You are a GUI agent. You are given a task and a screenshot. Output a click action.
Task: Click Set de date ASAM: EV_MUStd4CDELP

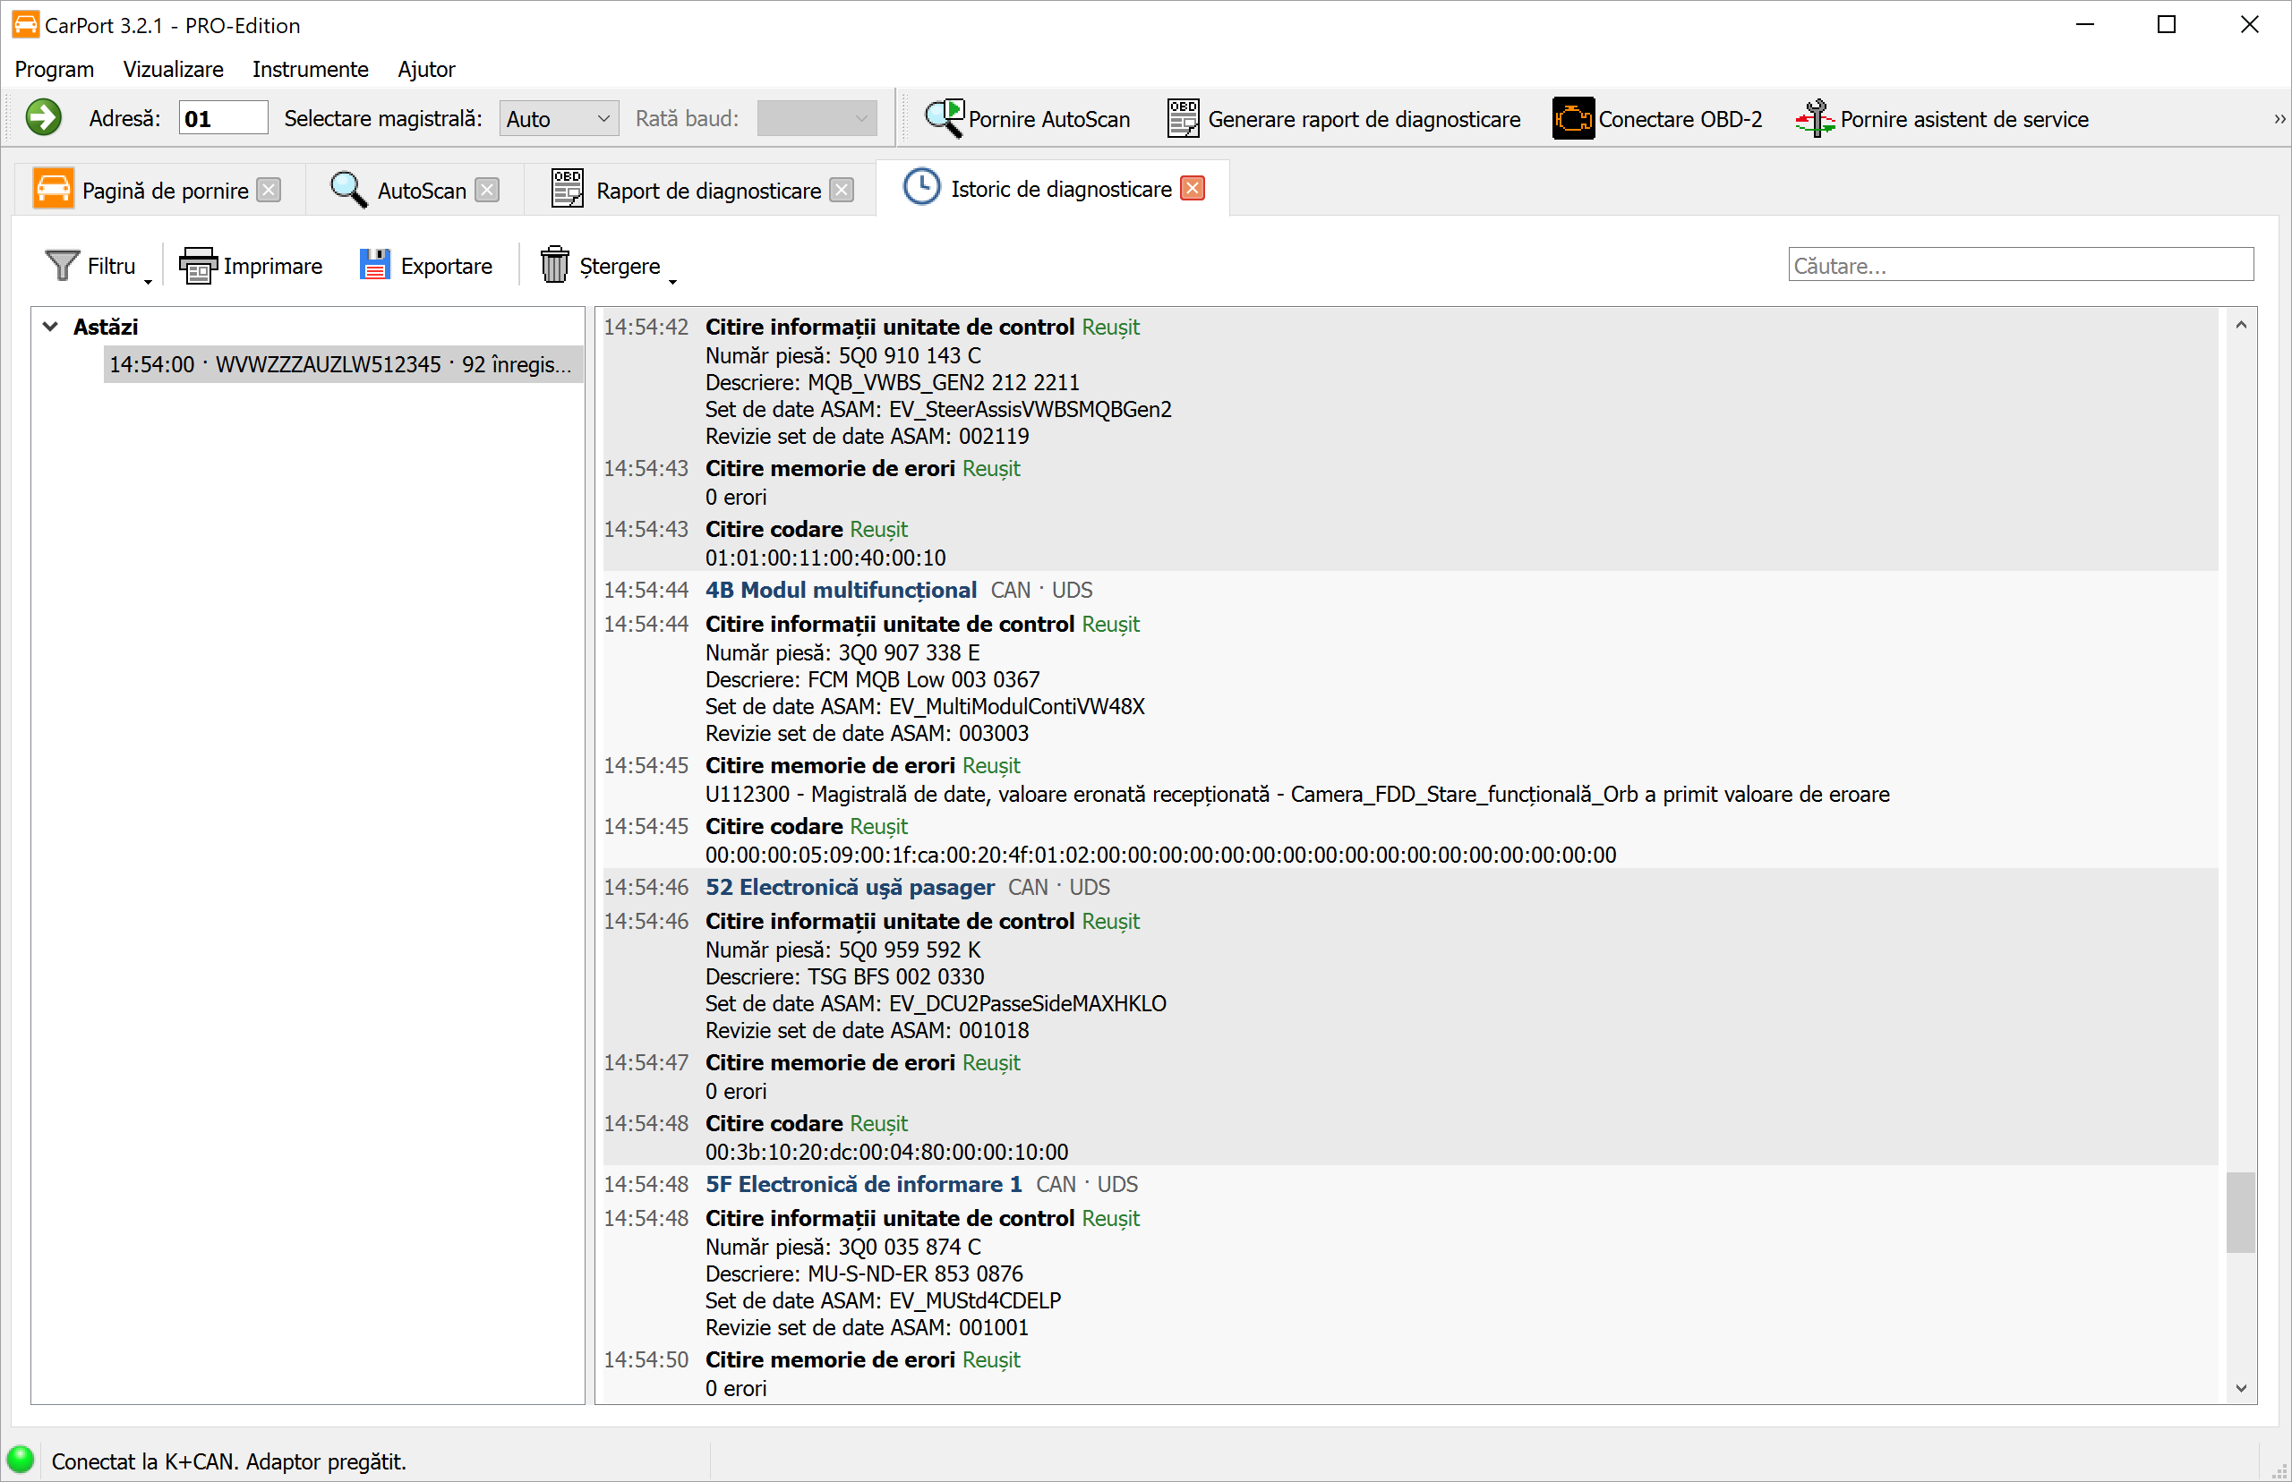pos(883,1301)
